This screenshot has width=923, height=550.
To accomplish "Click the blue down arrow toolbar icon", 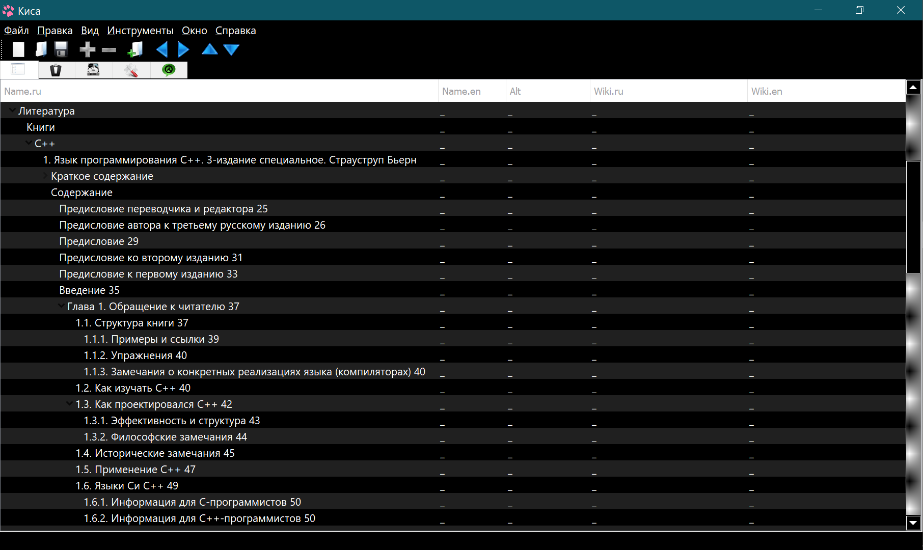I will [231, 49].
